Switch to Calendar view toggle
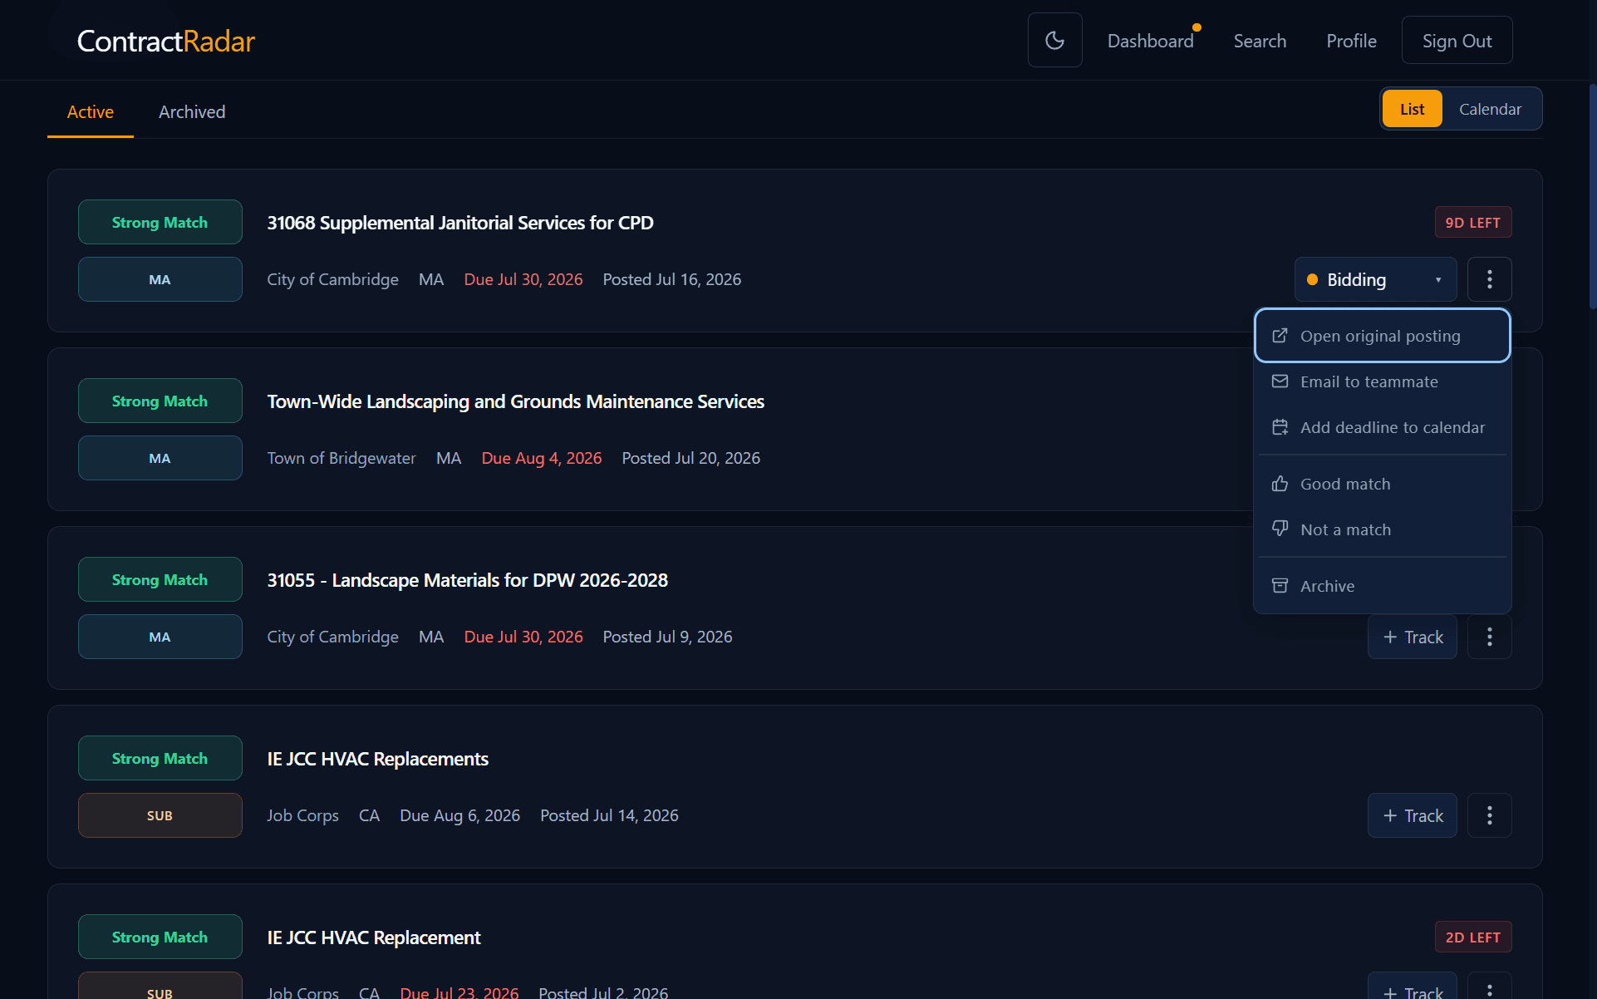 point(1490,109)
